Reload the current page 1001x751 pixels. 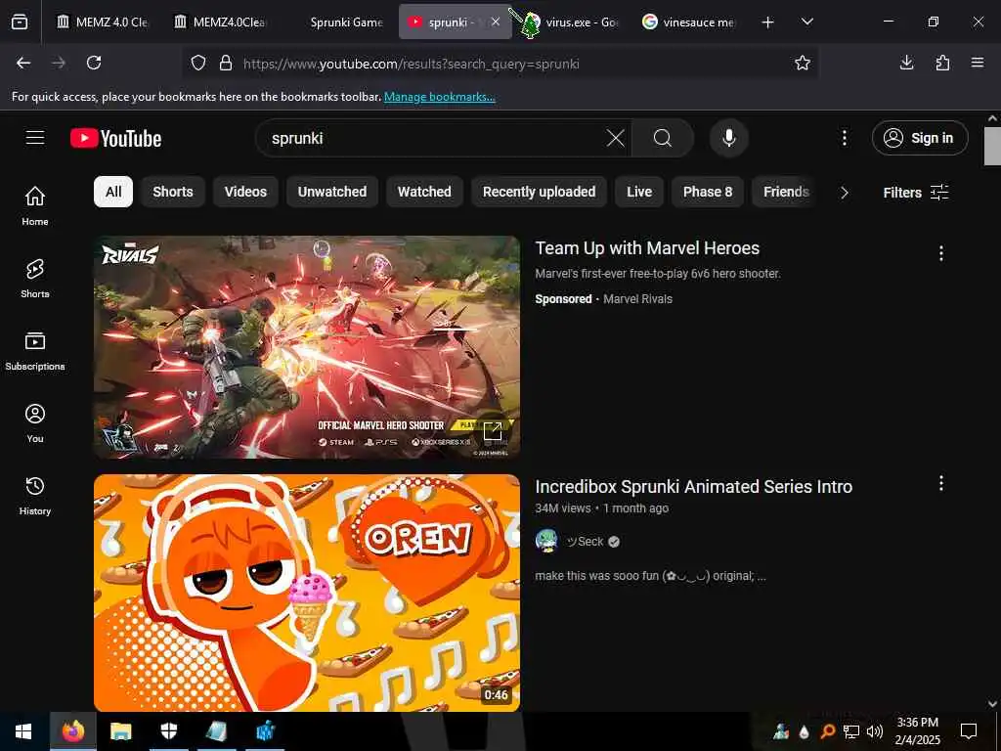(x=94, y=63)
